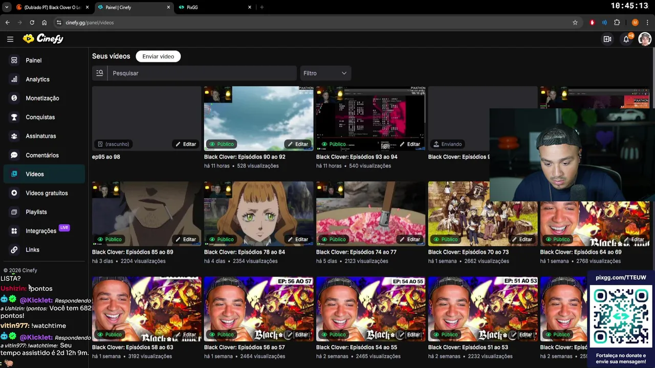This screenshot has height=368, width=655.
Task: Edit Black Clover Episódios 74 ao 77
Action: [410, 239]
